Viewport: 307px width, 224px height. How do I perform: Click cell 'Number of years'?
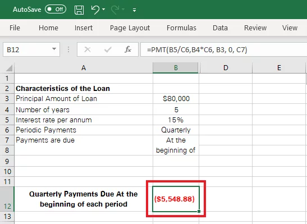[84, 109]
